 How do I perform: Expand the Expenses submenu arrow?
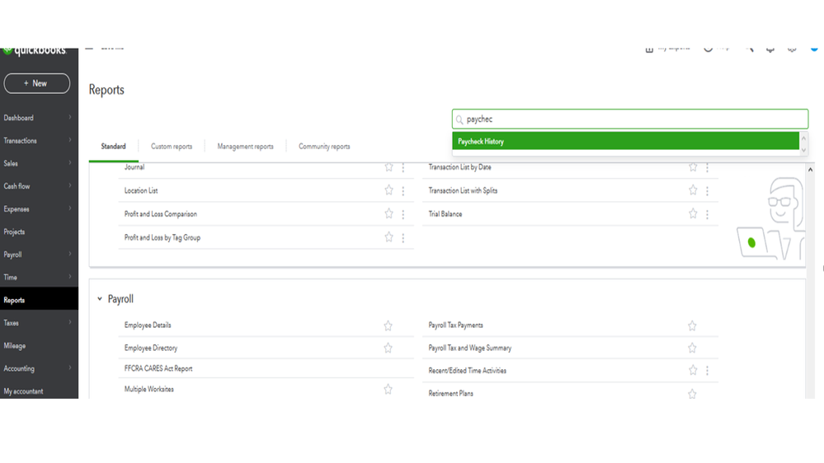coord(70,208)
